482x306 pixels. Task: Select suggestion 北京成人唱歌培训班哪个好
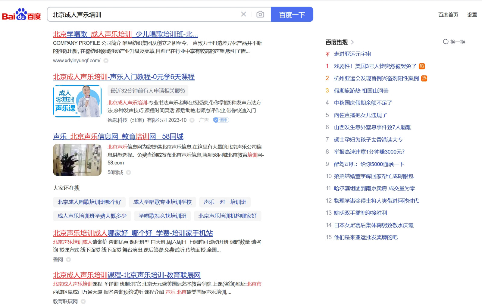(x=89, y=202)
